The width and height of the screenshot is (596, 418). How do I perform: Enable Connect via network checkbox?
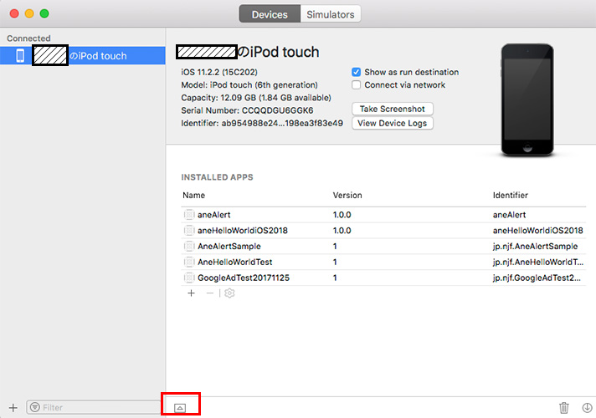point(356,85)
